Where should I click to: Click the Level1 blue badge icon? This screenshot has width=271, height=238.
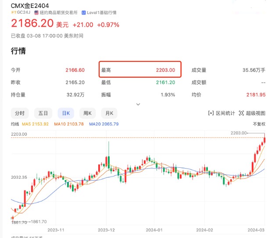(84, 13)
